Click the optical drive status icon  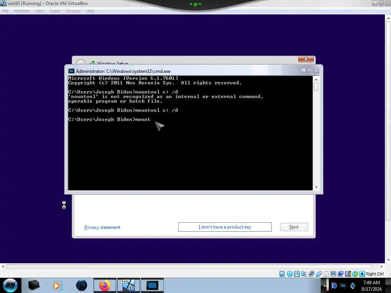(x=289, y=274)
